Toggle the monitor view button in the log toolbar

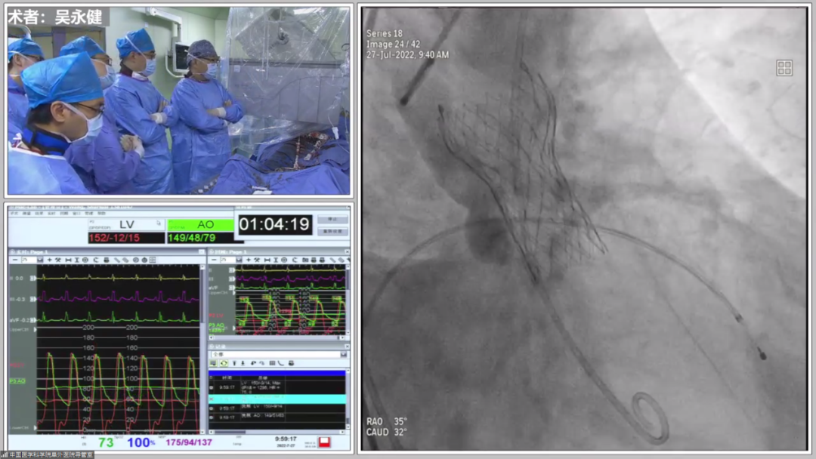[x=214, y=363]
